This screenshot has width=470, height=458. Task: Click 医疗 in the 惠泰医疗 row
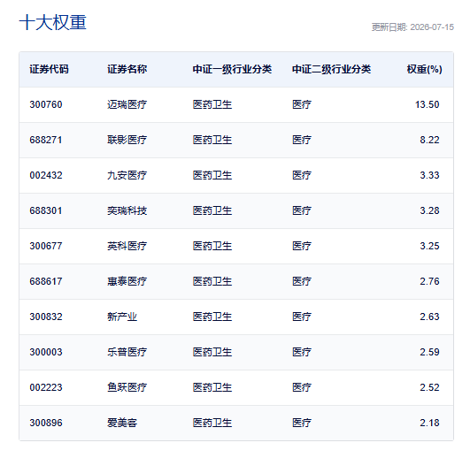(x=302, y=281)
